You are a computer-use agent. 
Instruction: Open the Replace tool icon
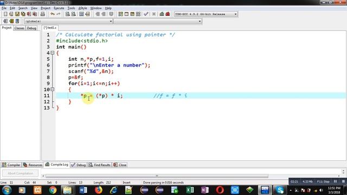tap(74, 14)
